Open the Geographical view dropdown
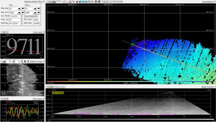The height and width of the screenshot is (122, 216). tap(208, 2)
